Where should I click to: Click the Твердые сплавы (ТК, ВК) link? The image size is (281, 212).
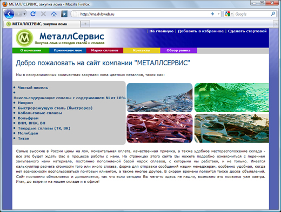(x=44, y=128)
